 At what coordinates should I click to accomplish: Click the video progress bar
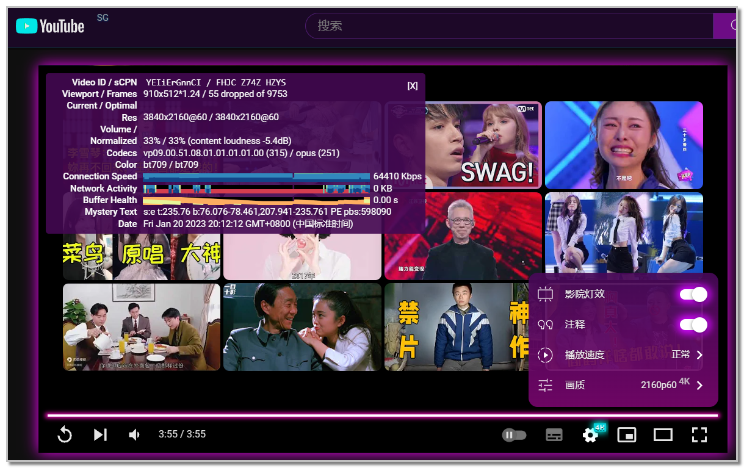click(x=383, y=416)
